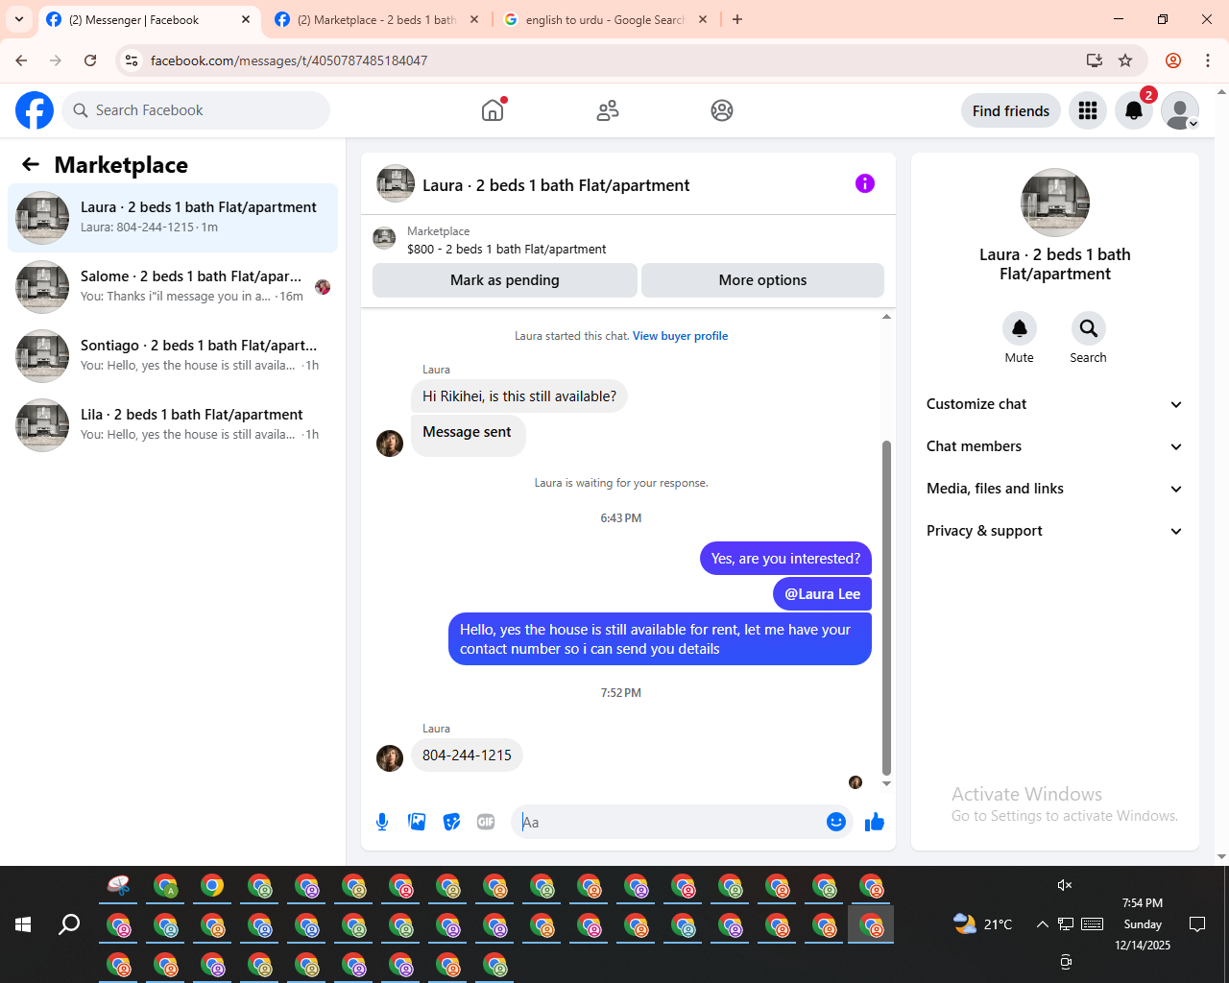Expand Media, files and links section
Image resolution: width=1229 pixels, height=983 pixels.
pos(1055,489)
